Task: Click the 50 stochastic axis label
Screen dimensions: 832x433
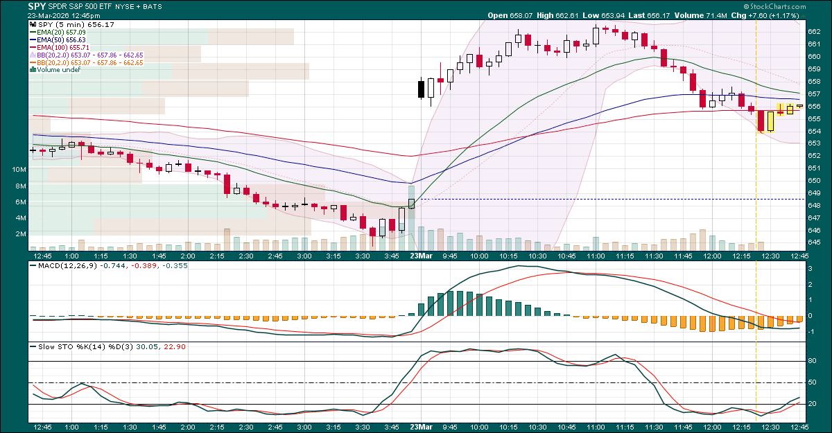Action: pos(813,382)
